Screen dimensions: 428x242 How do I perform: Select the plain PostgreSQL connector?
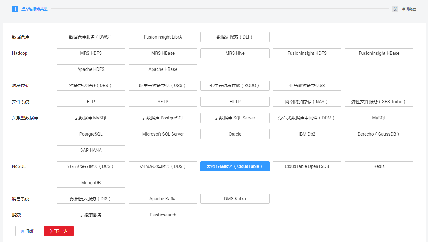tap(91, 134)
